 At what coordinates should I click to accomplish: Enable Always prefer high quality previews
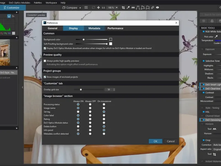point(45,61)
